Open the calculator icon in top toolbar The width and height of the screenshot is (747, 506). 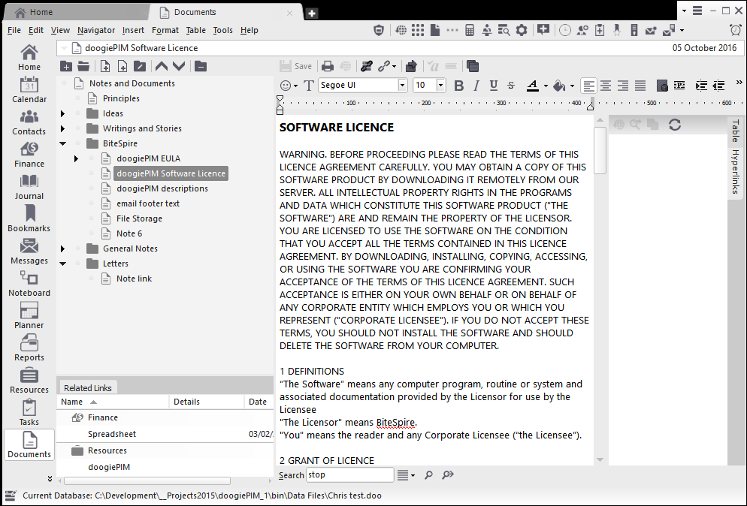[x=470, y=31]
